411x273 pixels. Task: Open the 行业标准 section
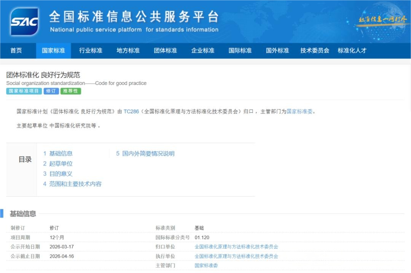[90, 50]
